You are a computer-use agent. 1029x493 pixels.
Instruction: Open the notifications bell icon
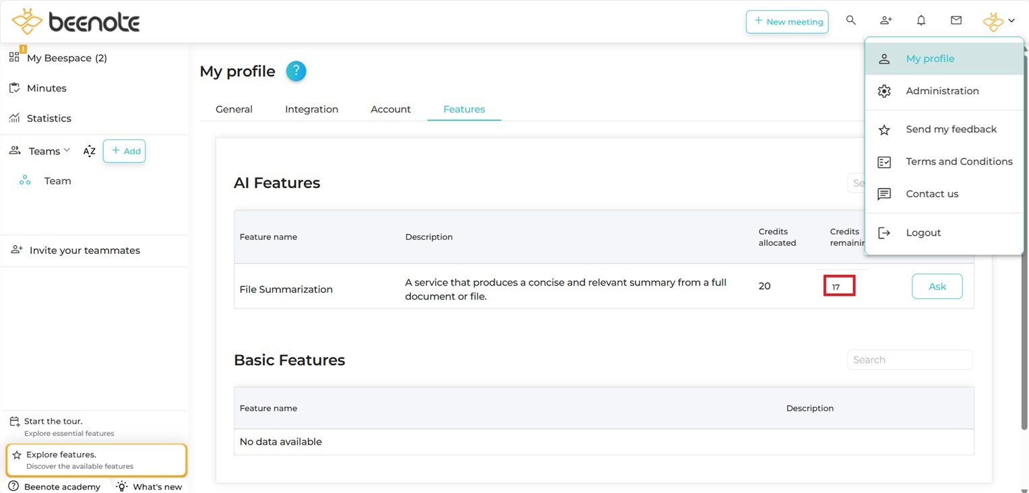[921, 21]
